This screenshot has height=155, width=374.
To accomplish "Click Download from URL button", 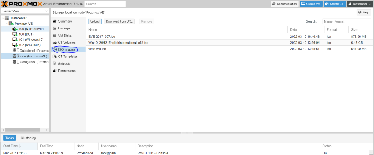I will coord(119,21).
